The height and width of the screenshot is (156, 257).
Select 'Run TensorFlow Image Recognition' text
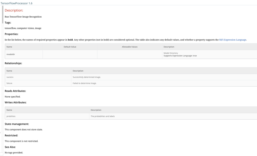[23, 17]
